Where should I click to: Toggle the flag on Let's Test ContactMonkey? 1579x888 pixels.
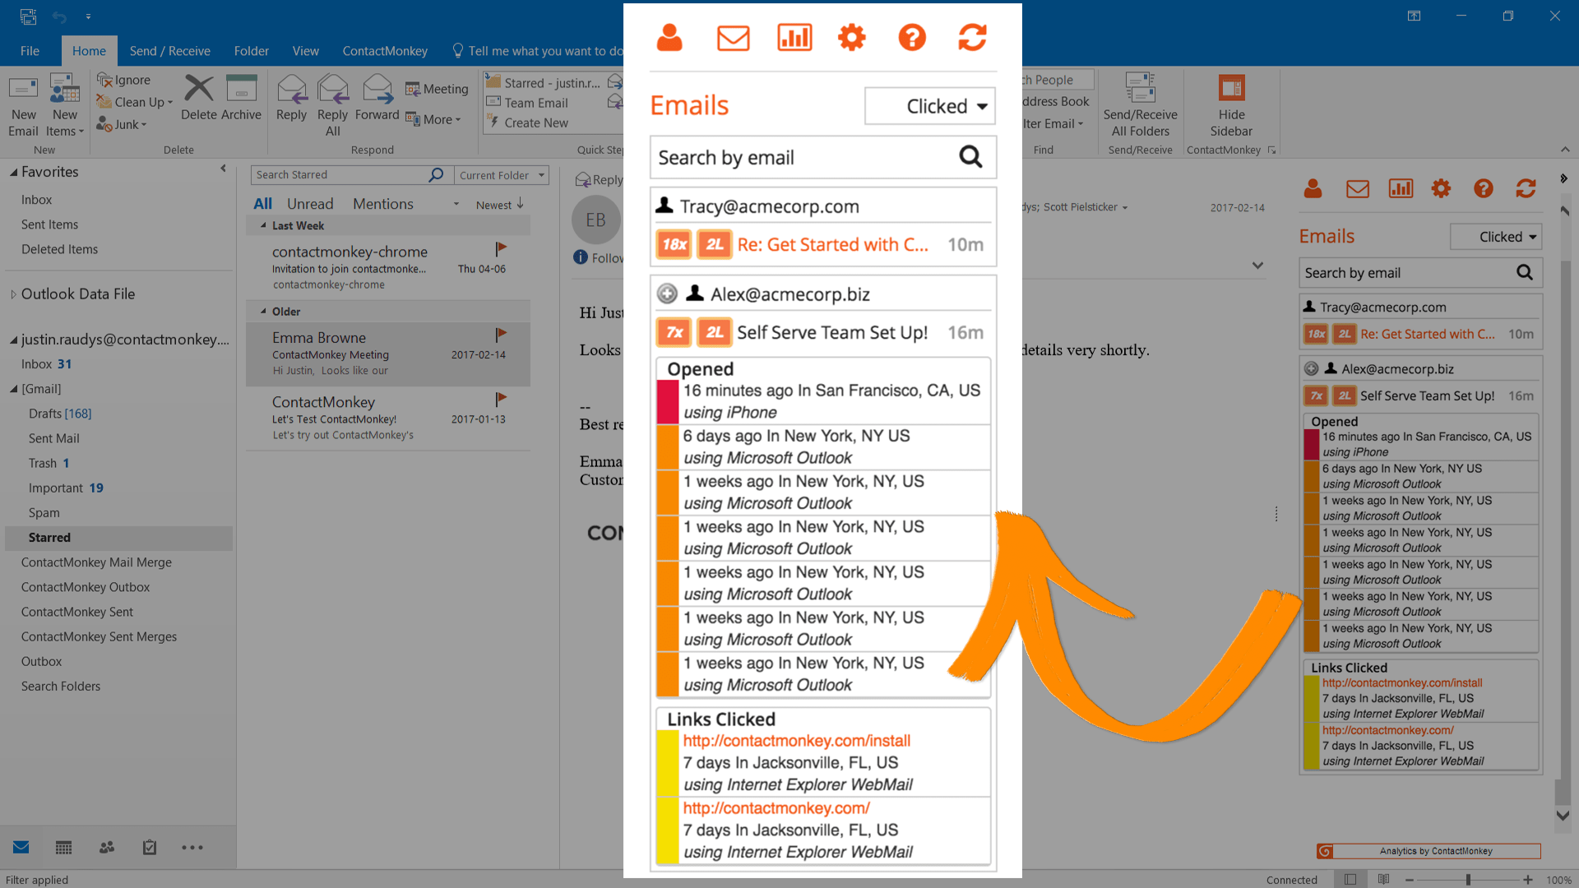[x=501, y=399]
